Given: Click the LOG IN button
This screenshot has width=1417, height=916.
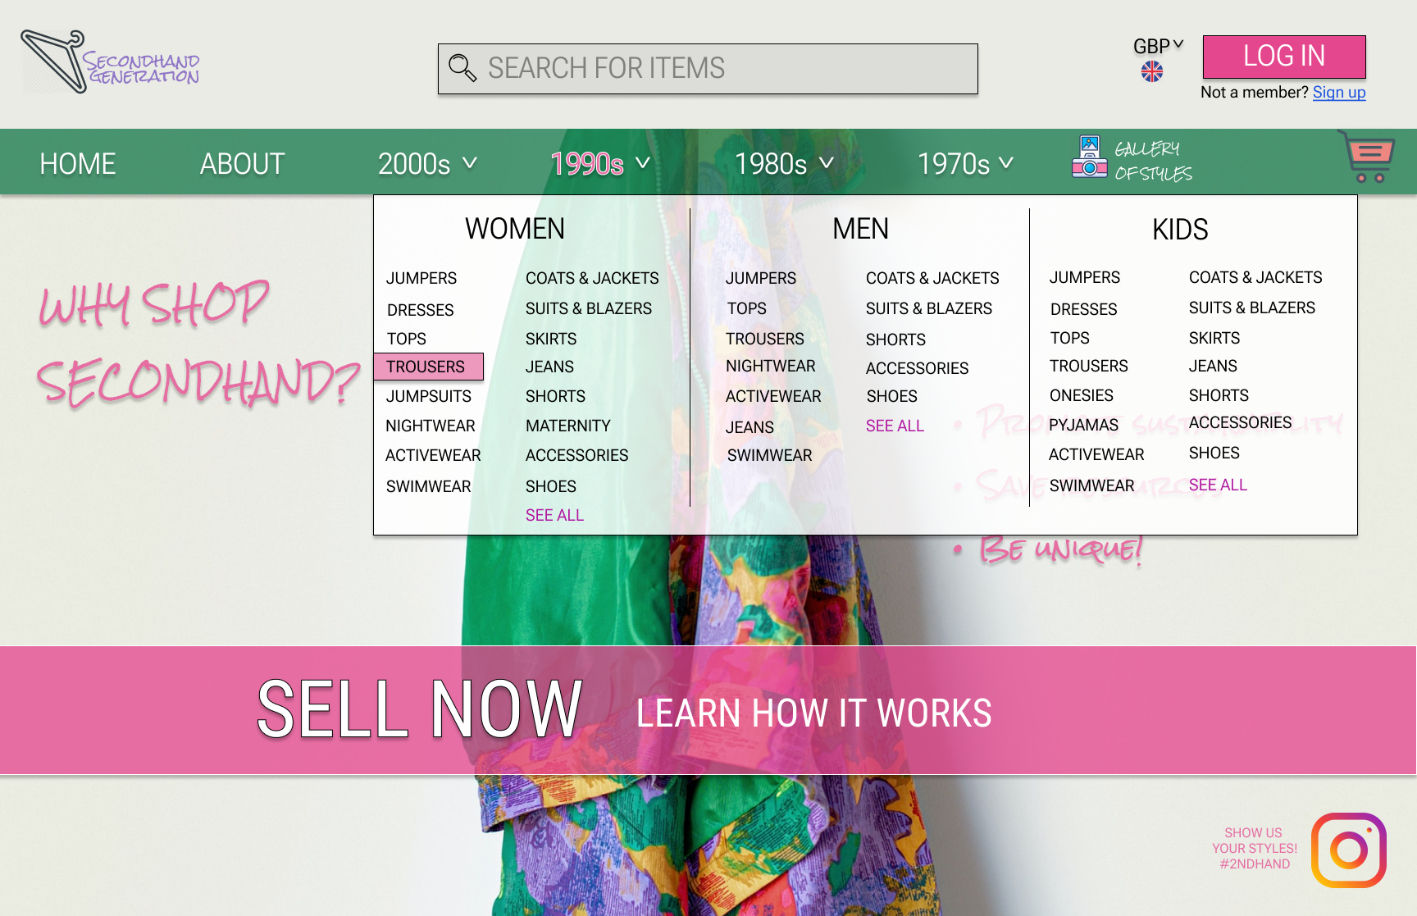Looking at the screenshot, I should pyautogui.click(x=1284, y=57).
